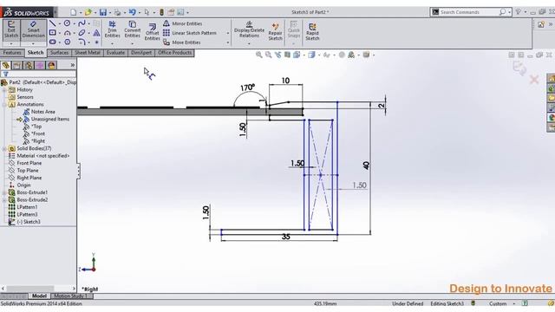The width and height of the screenshot is (555, 312).
Task: Click the Exit Sketch button
Action: coord(11,29)
